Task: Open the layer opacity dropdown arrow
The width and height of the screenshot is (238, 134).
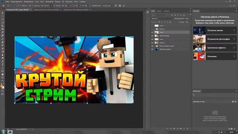Action: click(x=190, y=19)
